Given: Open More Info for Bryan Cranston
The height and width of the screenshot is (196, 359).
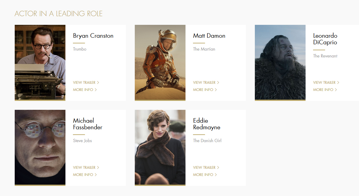Looking at the screenshot, I should pos(85,90).
